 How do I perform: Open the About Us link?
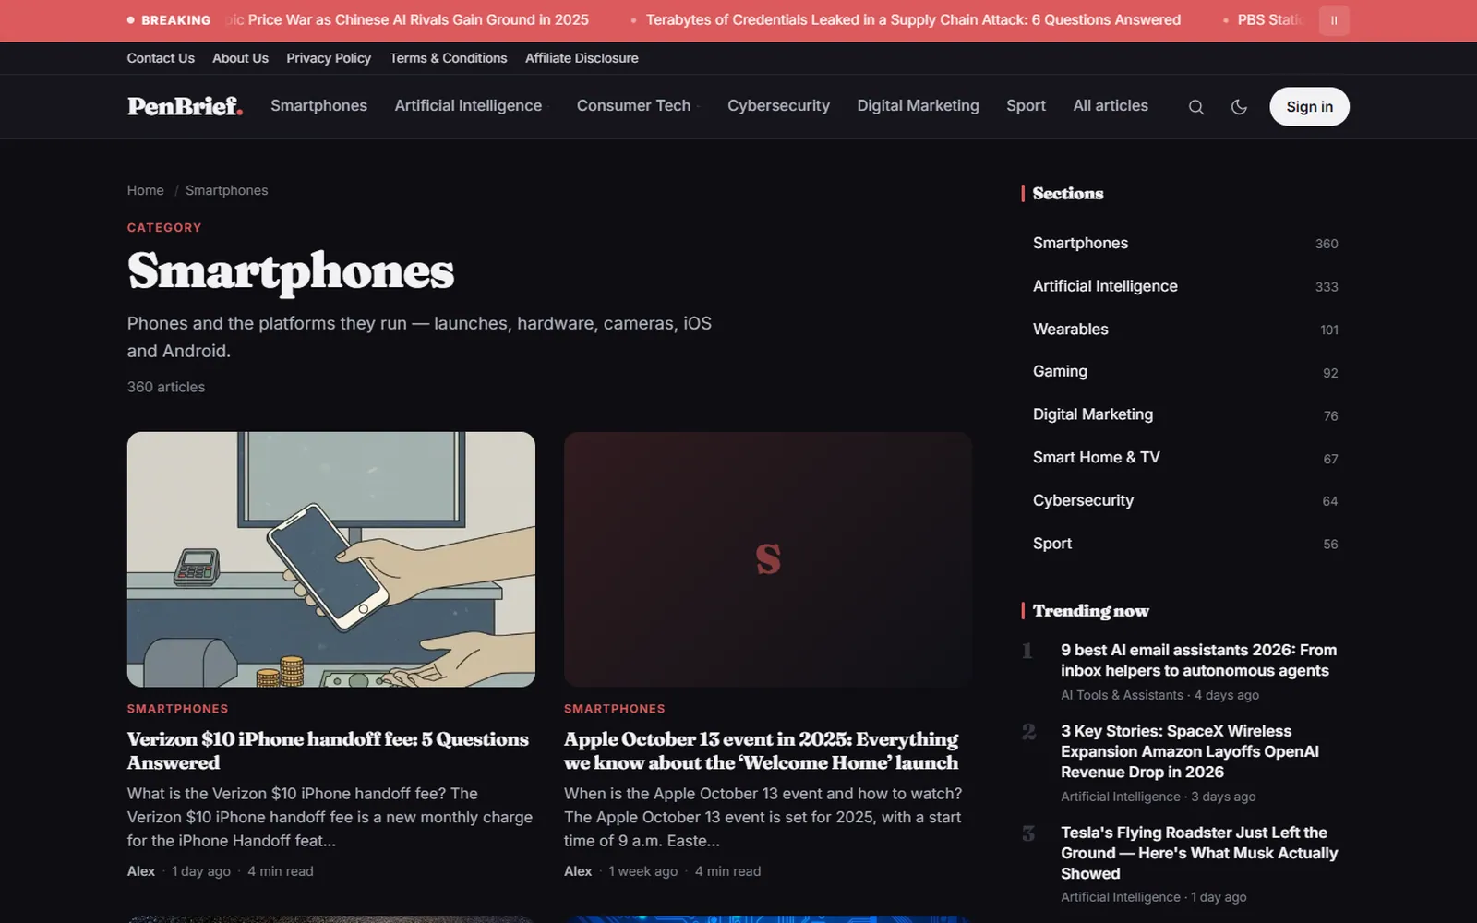pyautogui.click(x=240, y=58)
